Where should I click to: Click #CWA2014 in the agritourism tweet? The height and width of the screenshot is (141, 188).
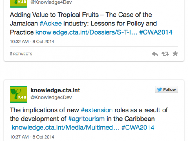point(138,127)
